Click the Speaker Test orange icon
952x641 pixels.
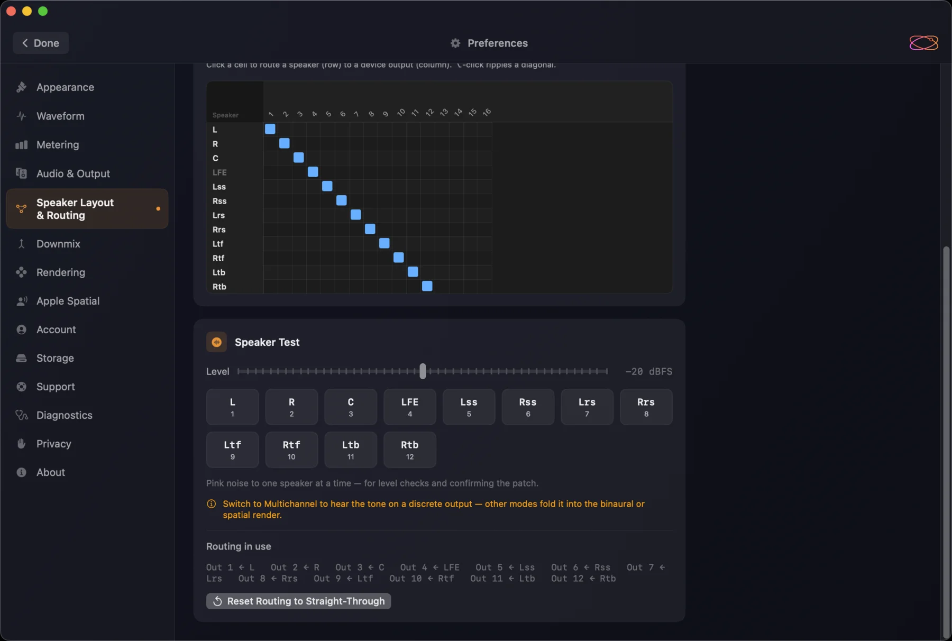[216, 342]
